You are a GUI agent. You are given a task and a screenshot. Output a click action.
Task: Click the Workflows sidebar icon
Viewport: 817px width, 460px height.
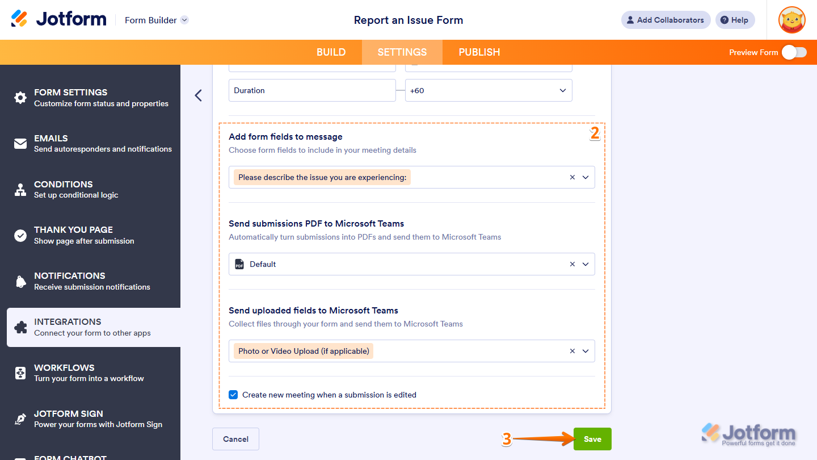[x=20, y=373]
